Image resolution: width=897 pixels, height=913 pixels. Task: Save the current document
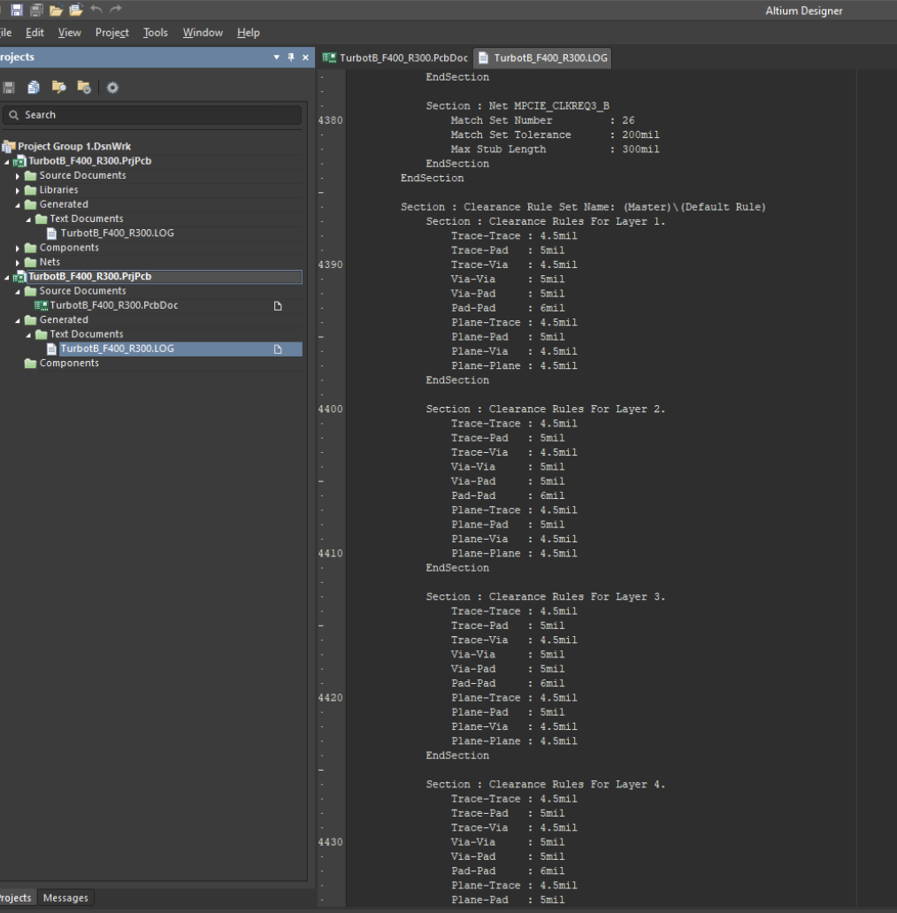click(16, 10)
